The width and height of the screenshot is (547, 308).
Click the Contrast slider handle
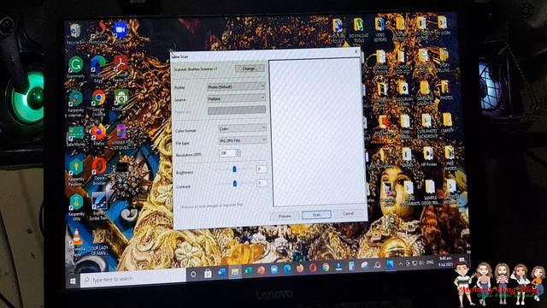click(235, 183)
